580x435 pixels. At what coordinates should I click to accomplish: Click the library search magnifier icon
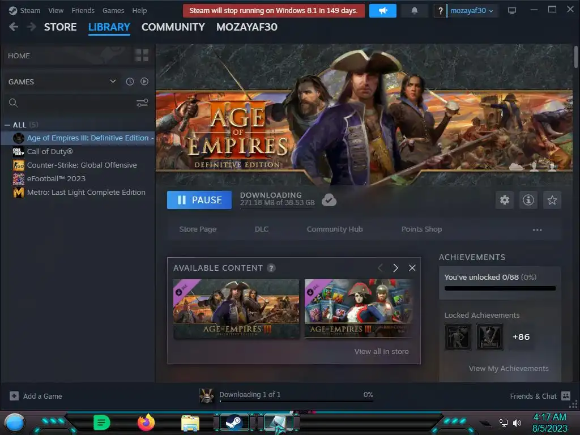click(14, 103)
